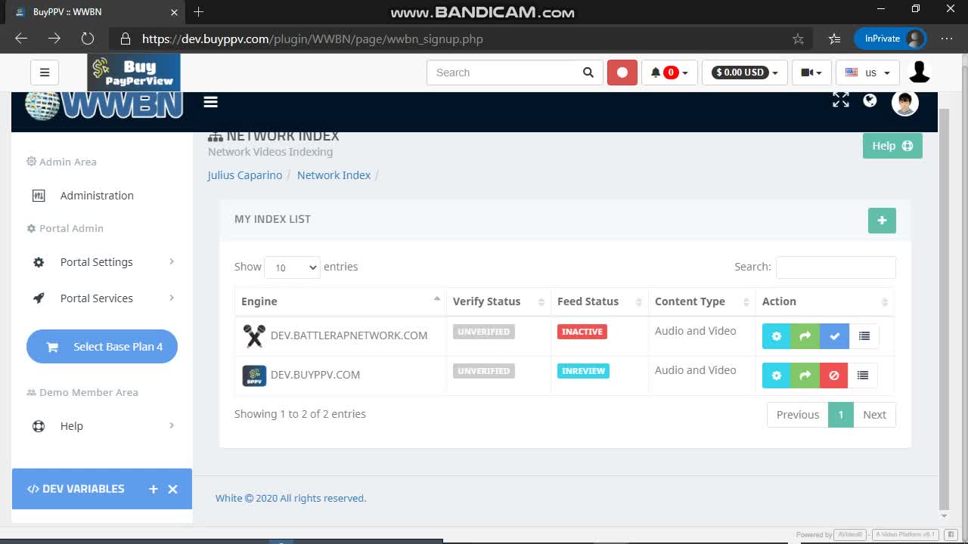Select pagination page 1
The height and width of the screenshot is (544, 968).
click(x=841, y=415)
